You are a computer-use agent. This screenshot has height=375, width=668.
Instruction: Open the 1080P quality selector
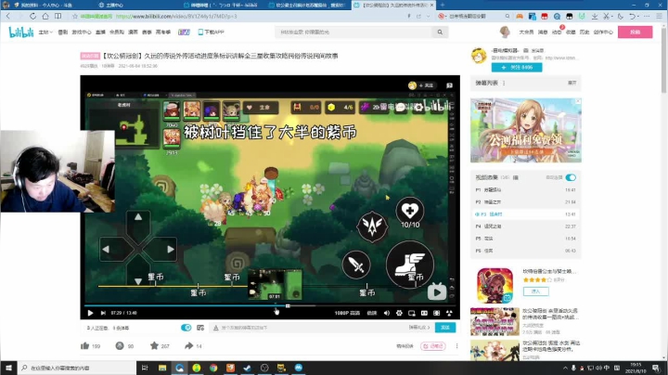[x=347, y=313]
